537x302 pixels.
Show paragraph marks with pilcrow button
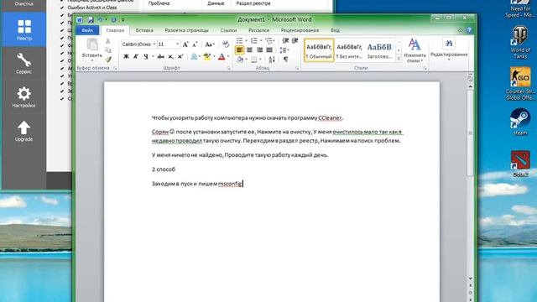coord(285,60)
